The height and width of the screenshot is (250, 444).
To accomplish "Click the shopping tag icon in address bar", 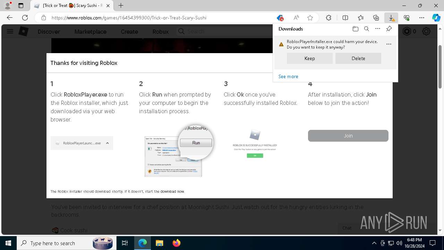I will [280, 18].
